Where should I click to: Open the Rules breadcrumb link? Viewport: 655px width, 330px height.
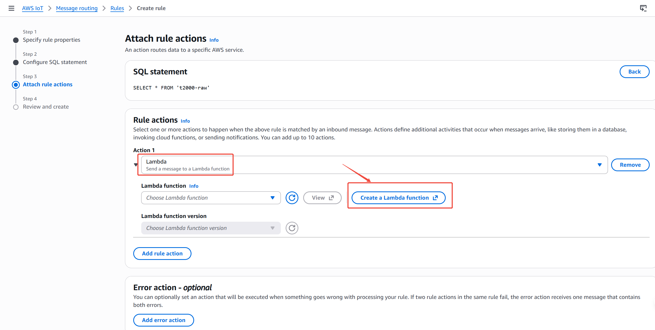tap(117, 8)
